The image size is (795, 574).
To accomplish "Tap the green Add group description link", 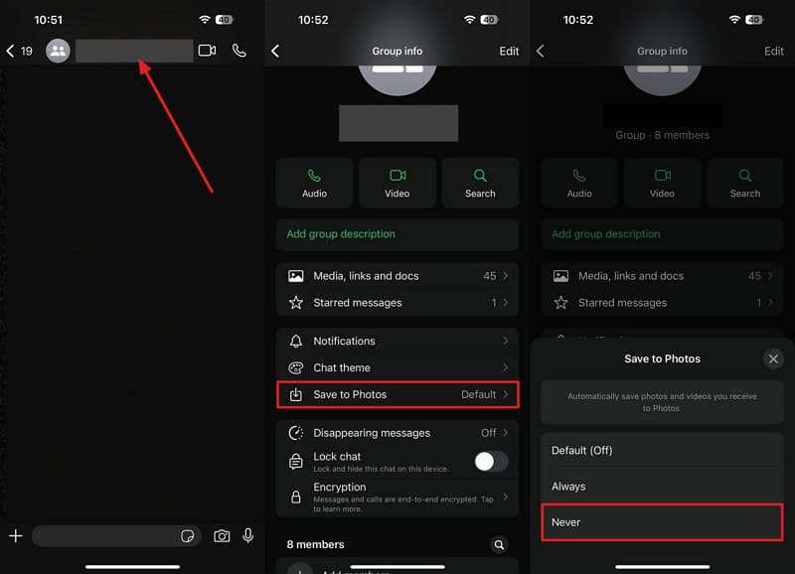I will [x=341, y=234].
